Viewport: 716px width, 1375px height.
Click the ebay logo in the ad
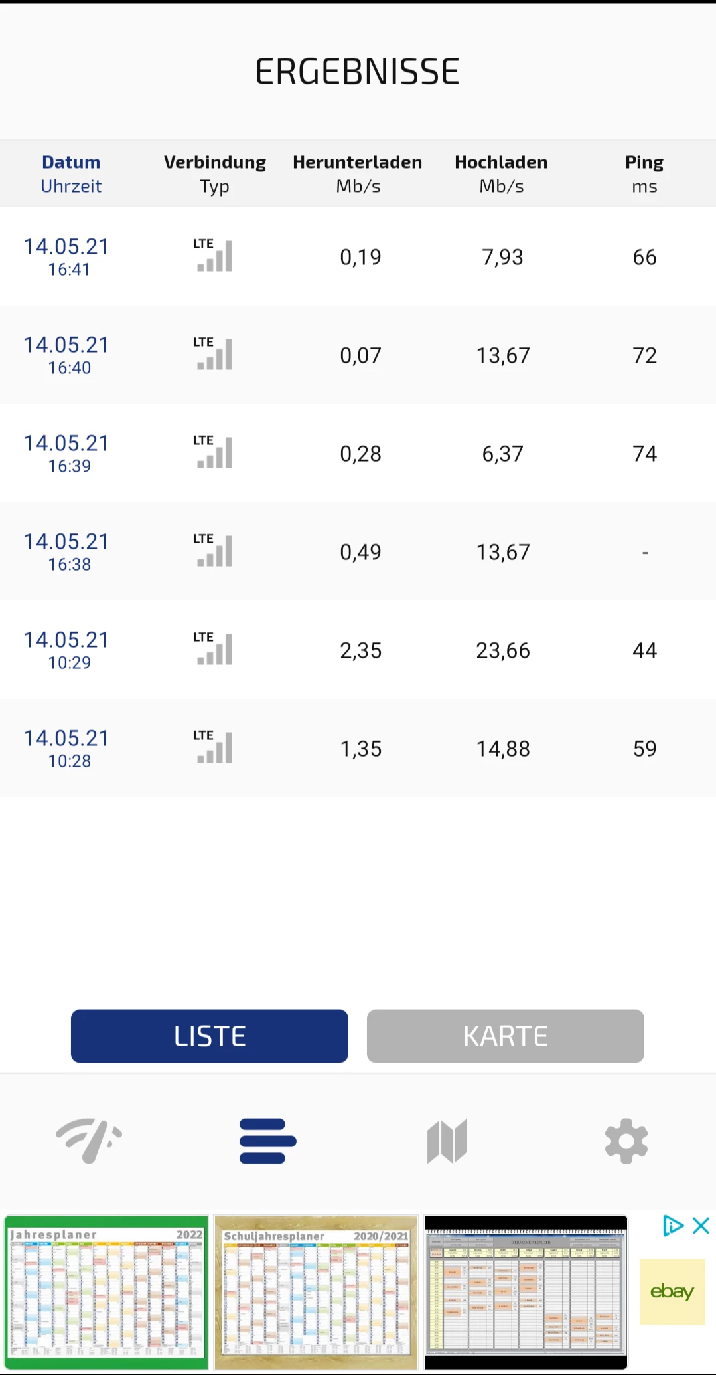[672, 1292]
